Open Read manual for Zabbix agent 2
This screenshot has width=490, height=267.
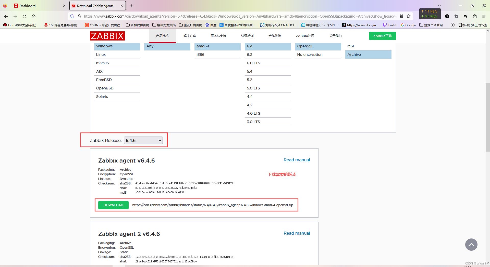(x=297, y=233)
